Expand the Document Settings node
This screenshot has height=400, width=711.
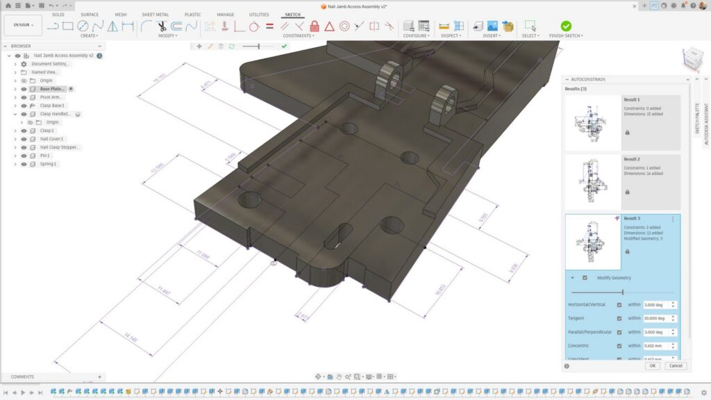click(x=15, y=64)
